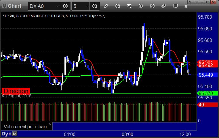Click the volume axis 0 label
This screenshot has height=138, width=219.
[199, 121]
